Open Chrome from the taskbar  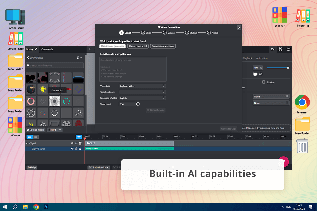pyautogui.click(x=36, y=207)
